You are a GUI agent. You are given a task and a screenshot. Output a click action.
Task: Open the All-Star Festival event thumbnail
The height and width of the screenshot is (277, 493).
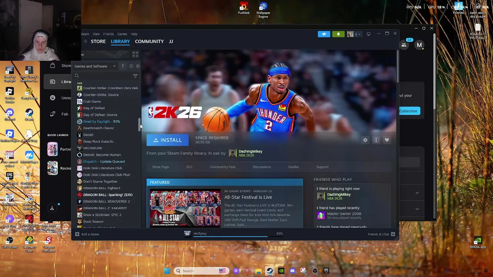(185, 208)
